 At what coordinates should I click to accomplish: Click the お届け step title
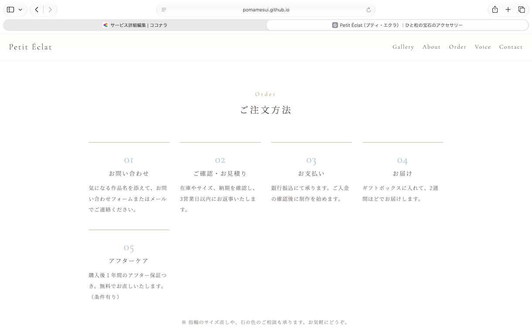click(x=402, y=173)
